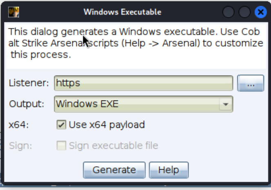The image size is (271, 190).
Task: Click the 'Use x64 payload' text
Action: click(107, 125)
